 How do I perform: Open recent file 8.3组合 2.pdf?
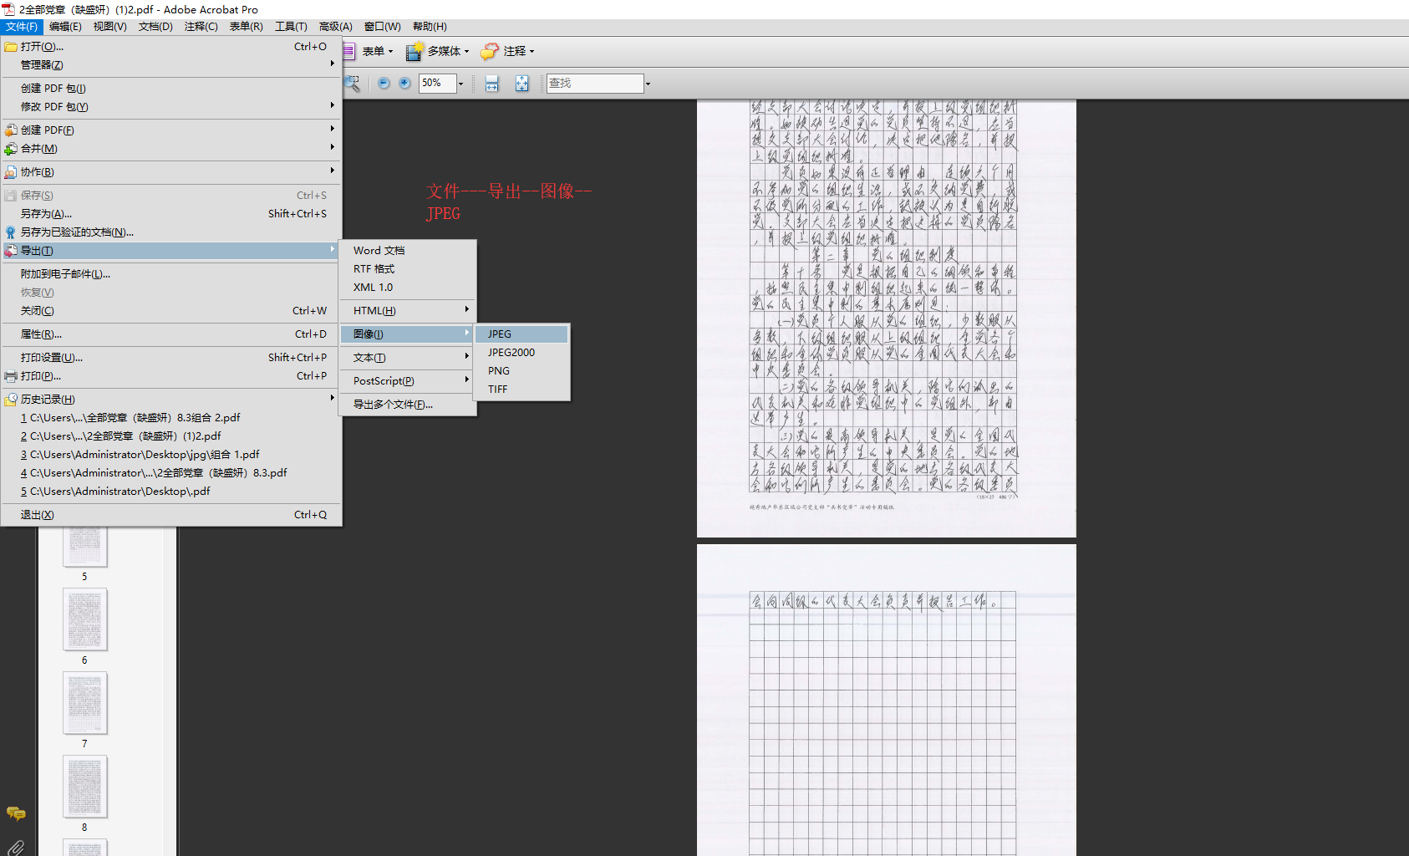tap(170, 417)
